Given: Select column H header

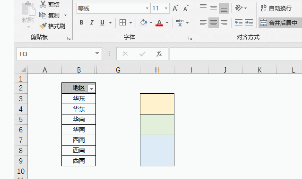Looking at the screenshot, I should point(157,70).
